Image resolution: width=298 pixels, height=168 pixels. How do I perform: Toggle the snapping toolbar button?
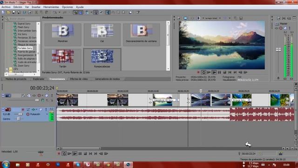tap(75, 13)
